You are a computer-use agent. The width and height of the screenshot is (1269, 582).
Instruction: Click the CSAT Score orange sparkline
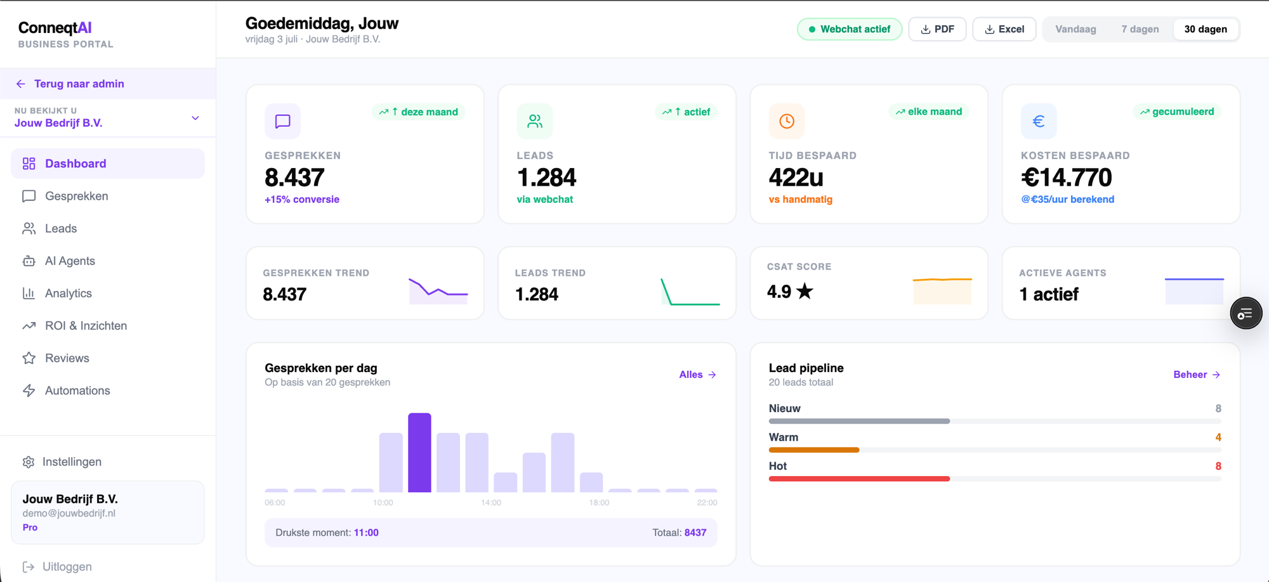(942, 291)
